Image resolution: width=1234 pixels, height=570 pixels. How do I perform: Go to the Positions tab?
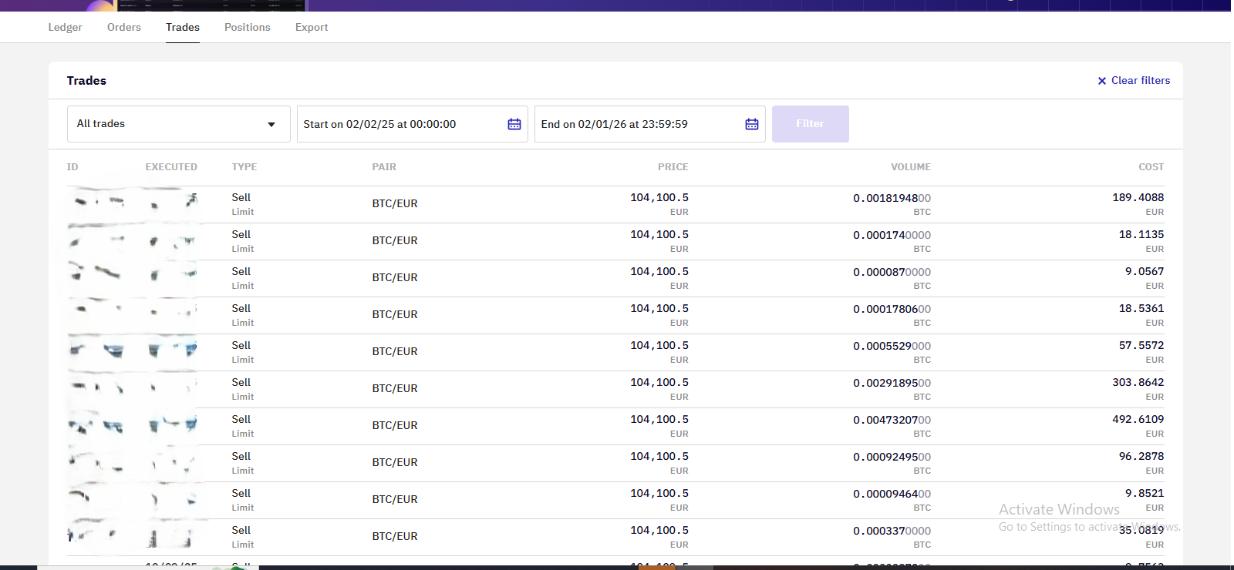tap(247, 27)
